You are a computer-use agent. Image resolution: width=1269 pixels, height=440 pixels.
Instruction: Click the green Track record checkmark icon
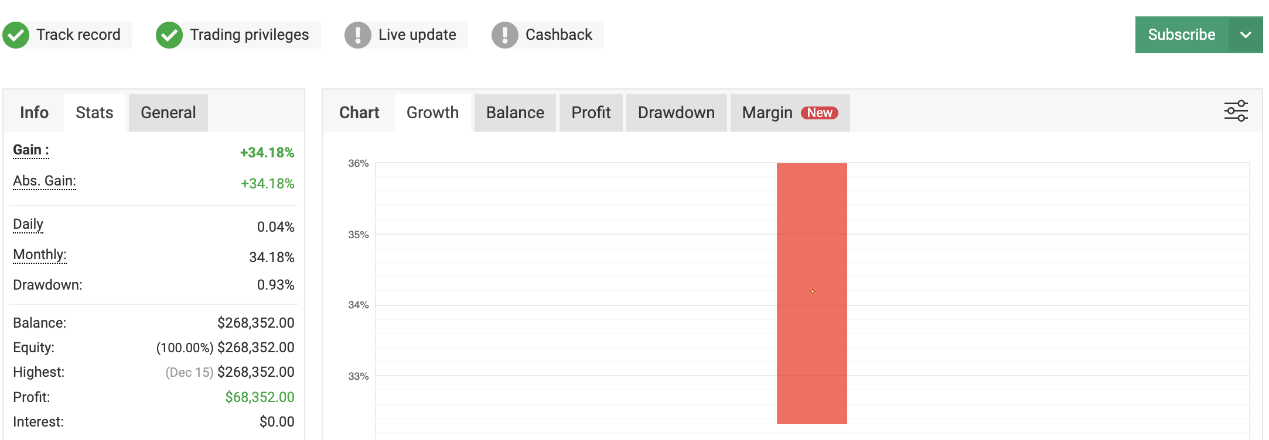click(x=16, y=35)
